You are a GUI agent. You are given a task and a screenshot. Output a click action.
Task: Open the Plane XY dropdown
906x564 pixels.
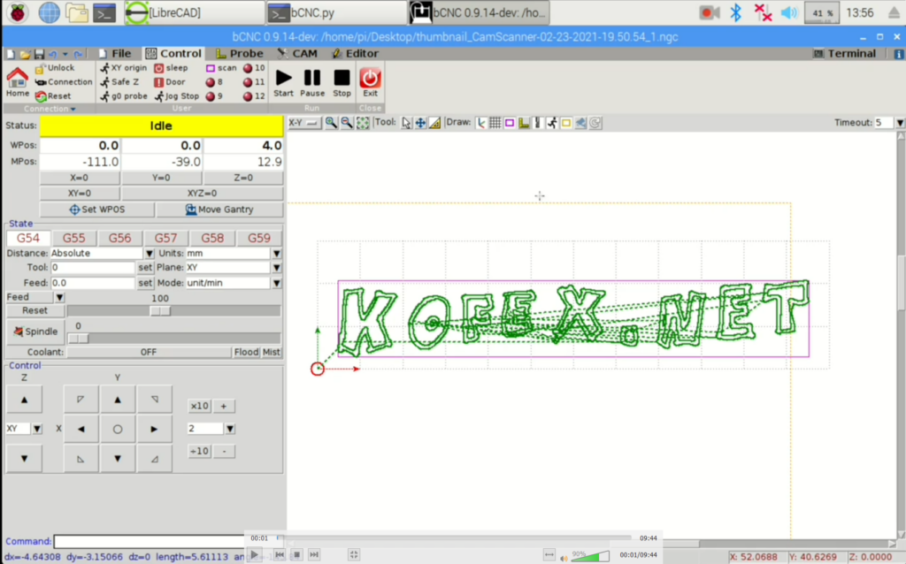point(276,267)
